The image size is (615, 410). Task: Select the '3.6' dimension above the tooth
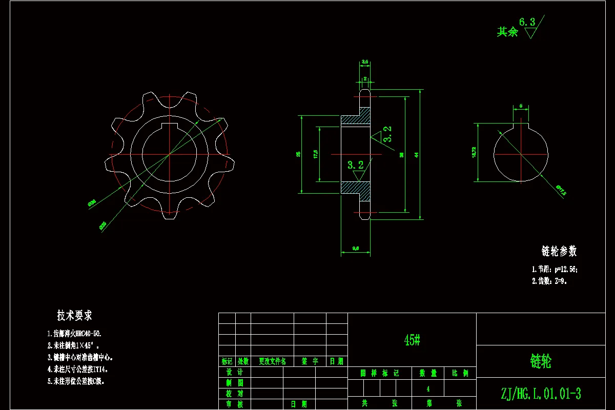(365, 62)
